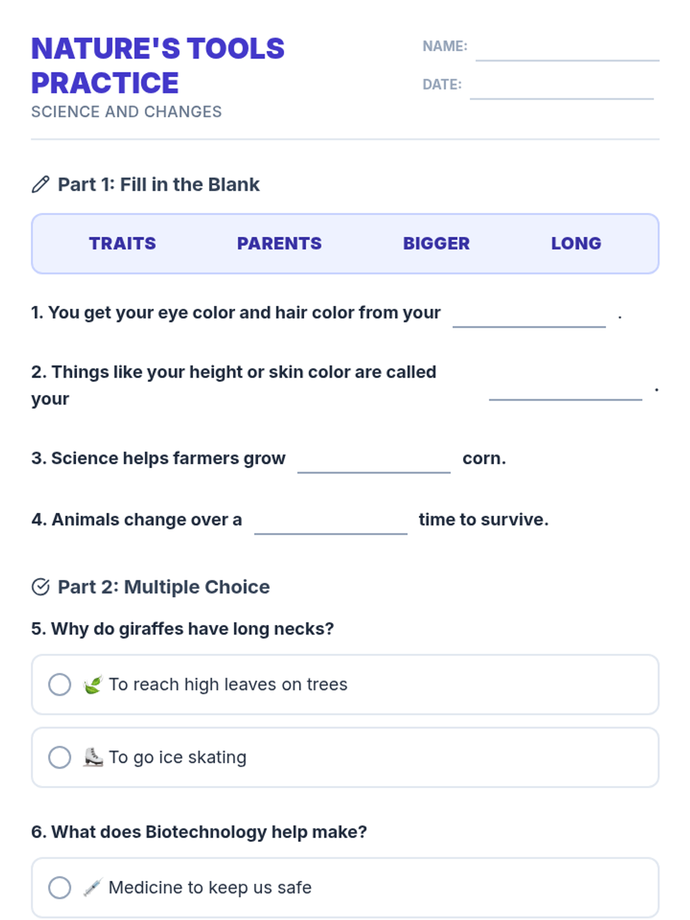Click the leaf emoji icon
The height and width of the screenshot is (920, 690).
[93, 684]
